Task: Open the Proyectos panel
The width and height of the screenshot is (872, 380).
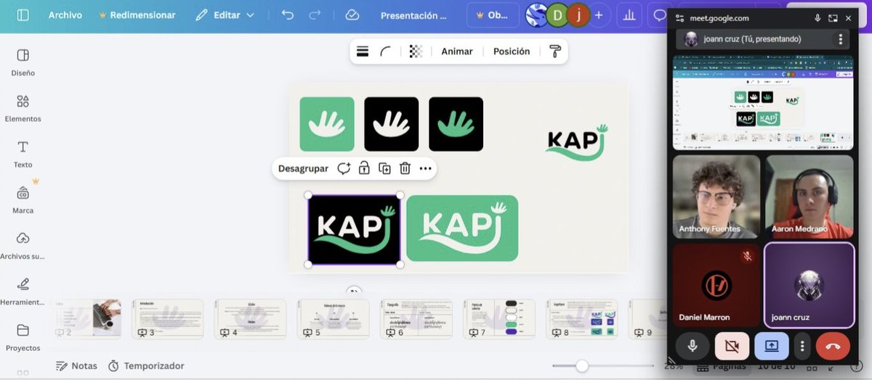Action: [x=23, y=337]
